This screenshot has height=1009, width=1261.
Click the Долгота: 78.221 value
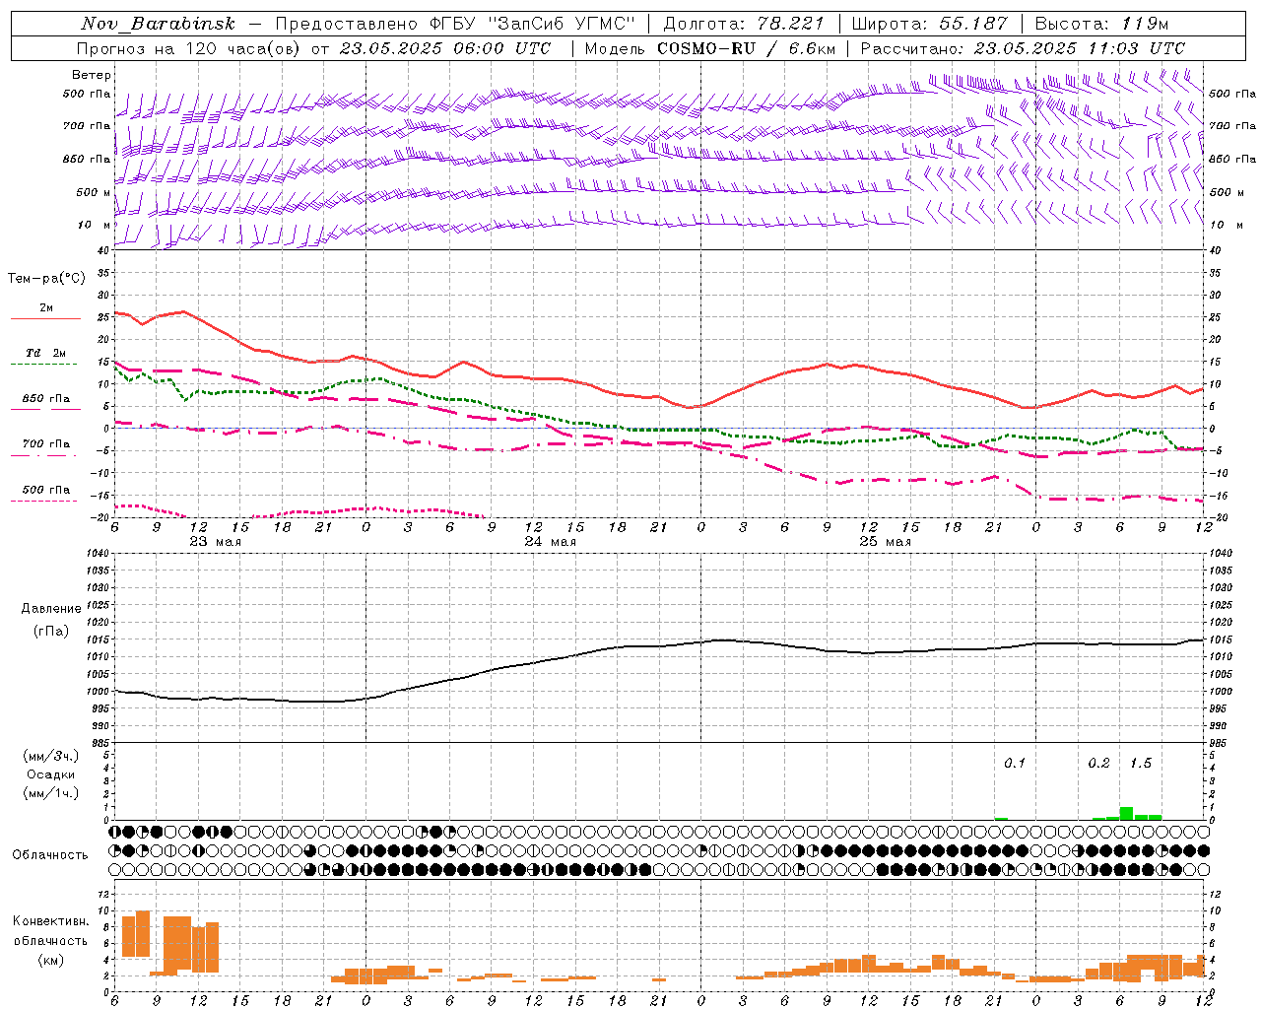[x=743, y=24]
